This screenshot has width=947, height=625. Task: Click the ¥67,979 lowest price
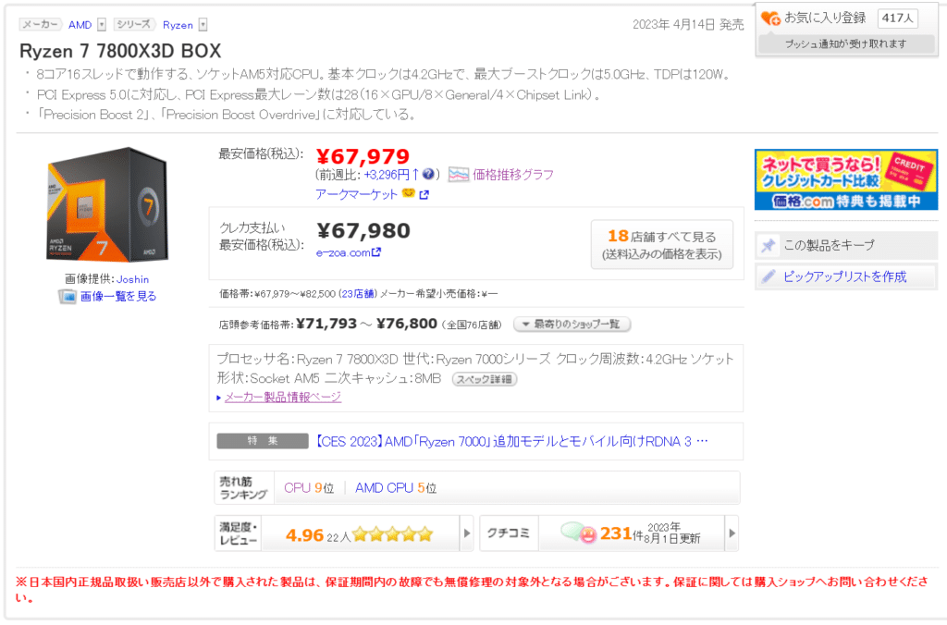(x=363, y=157)
